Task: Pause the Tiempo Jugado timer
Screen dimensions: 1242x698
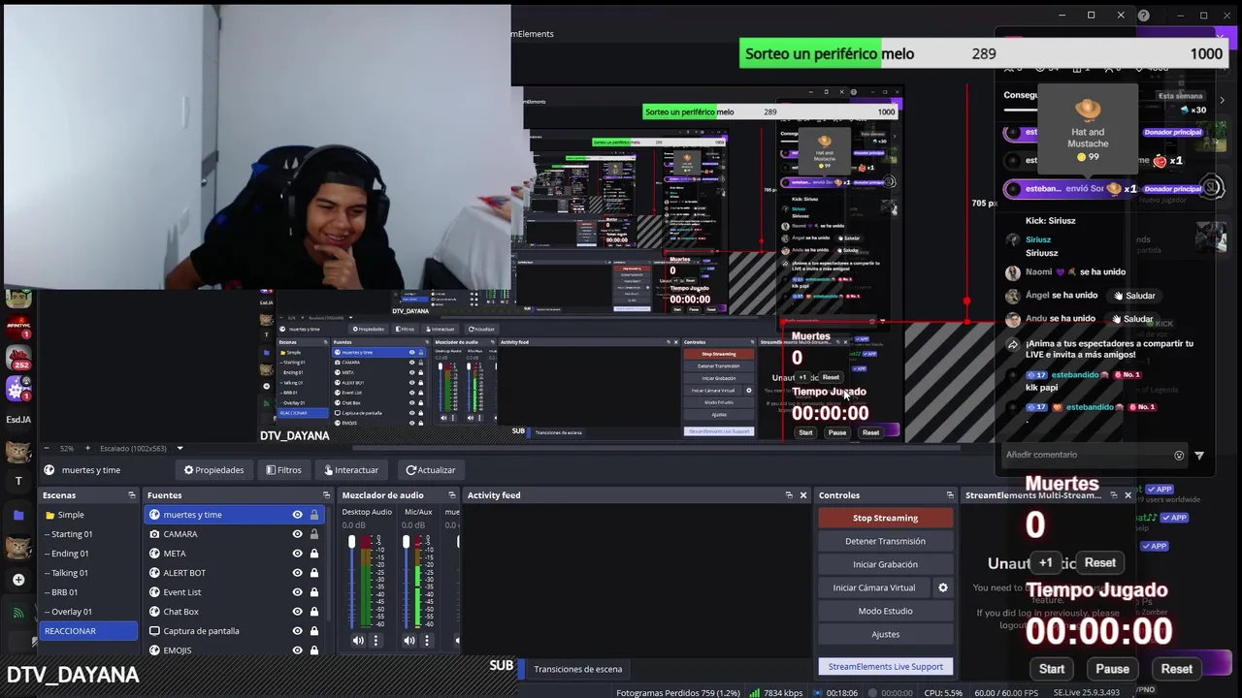Action: 1112,669
